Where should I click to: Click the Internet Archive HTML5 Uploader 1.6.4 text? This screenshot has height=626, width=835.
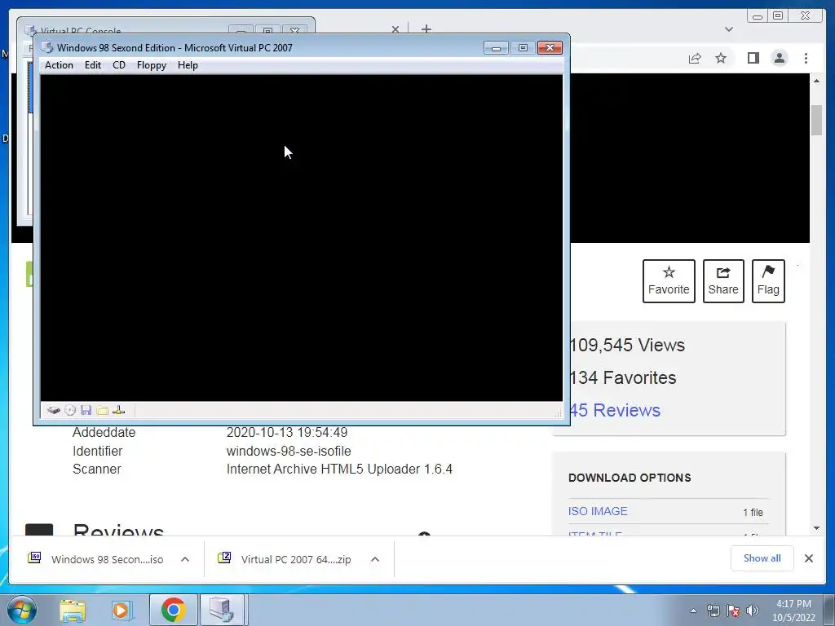(339, 469)
